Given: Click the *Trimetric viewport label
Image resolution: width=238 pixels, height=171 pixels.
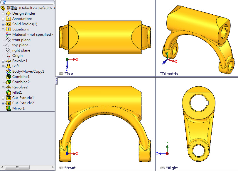Looking at the screenshot, I should (169, 73).
